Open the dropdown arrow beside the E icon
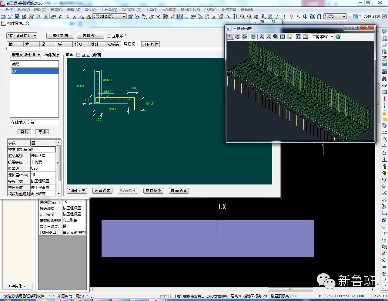 tap(361, 16)
